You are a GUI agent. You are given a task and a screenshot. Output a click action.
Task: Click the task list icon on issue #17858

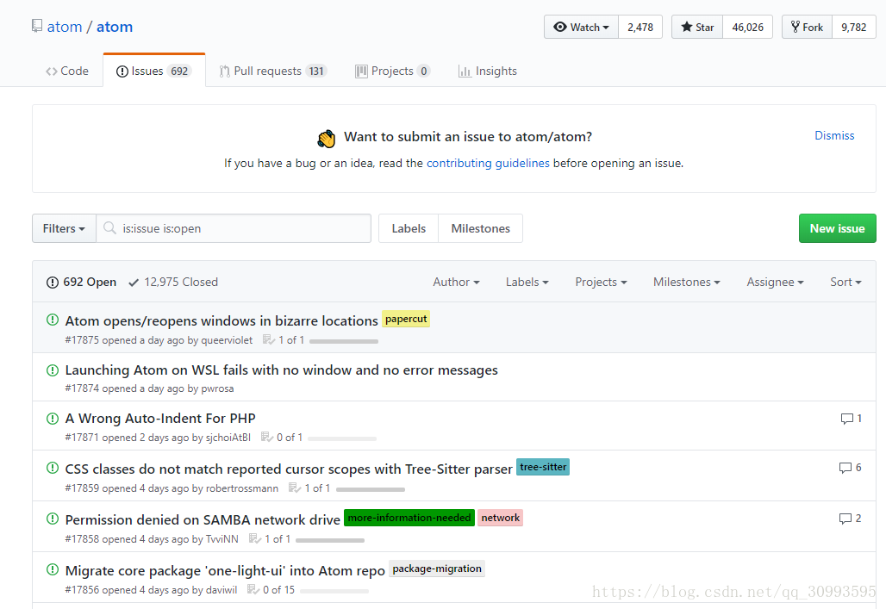(x=255, y=539)
